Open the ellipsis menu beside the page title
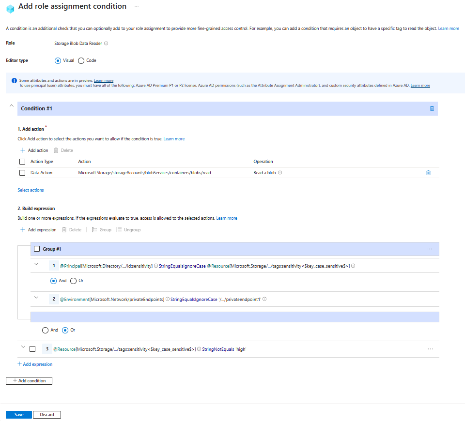Image resolution: width=465 pixels, height=422 pixels. pyautogui.click(x=136, y=6)
